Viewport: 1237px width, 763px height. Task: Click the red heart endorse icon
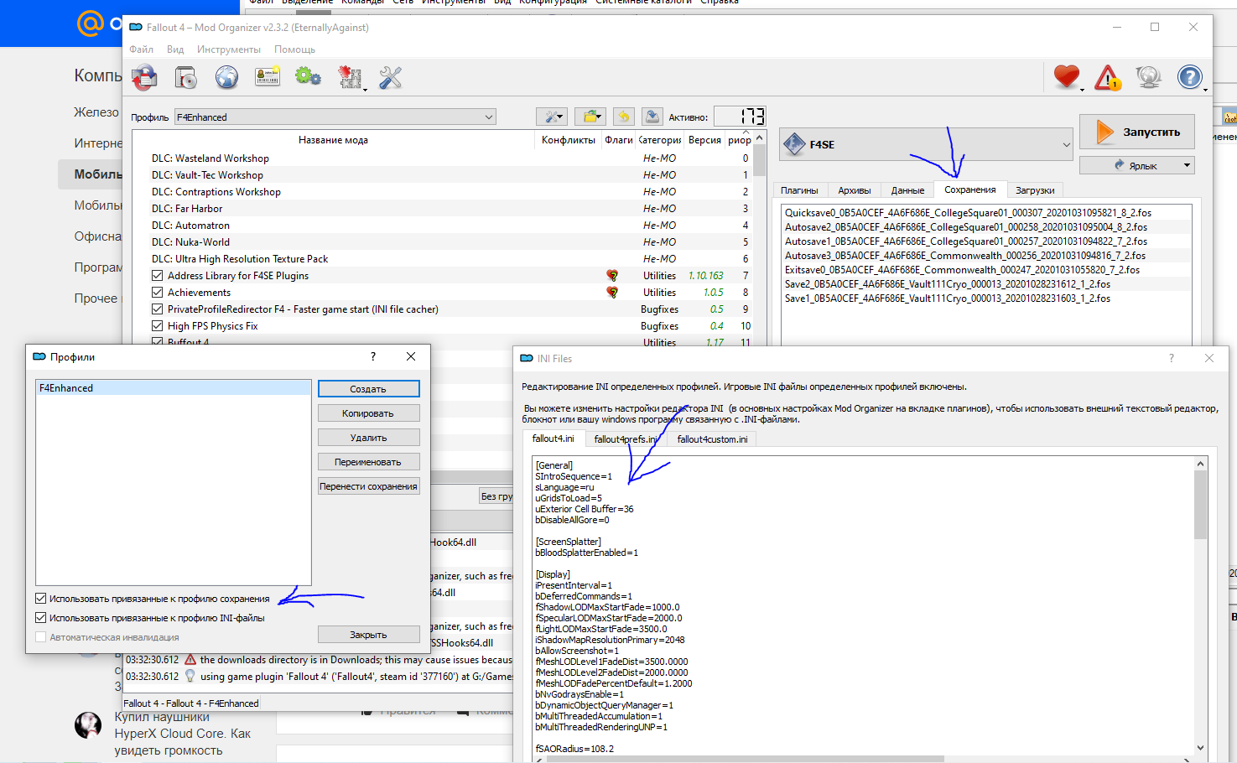click(x=1067, y=77)
